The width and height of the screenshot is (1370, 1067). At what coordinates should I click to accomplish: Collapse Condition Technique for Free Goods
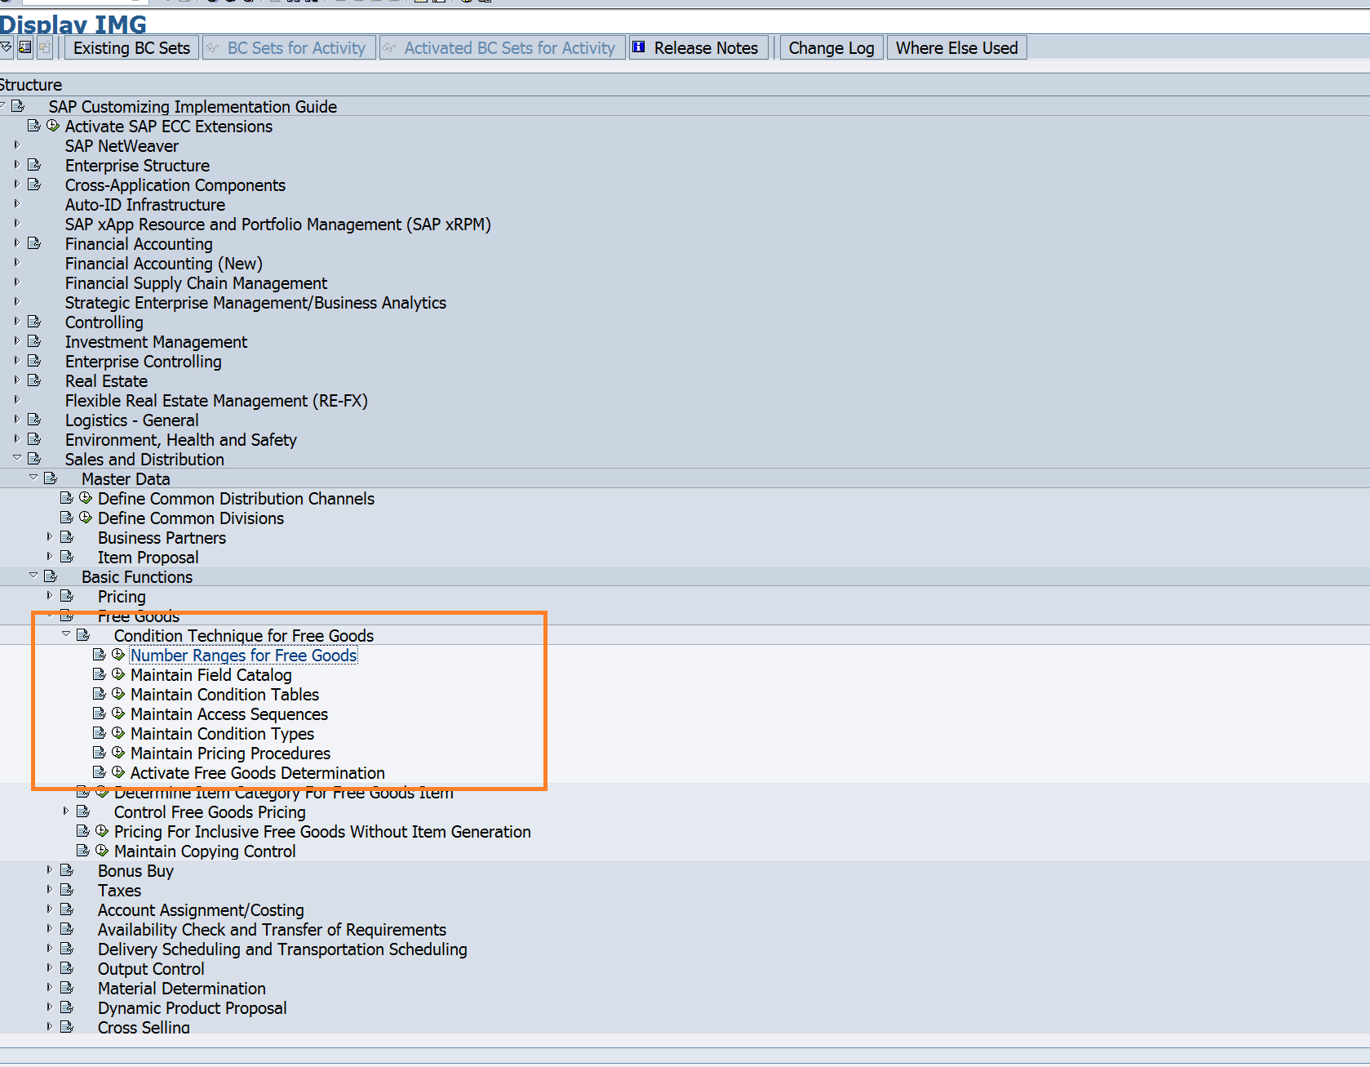click(x=66, y=634)
